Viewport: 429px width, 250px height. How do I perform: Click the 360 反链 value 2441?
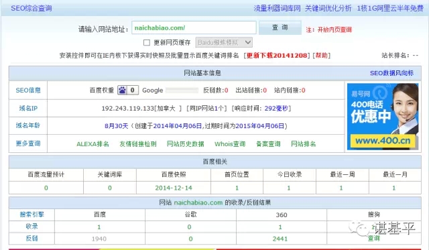point(280,239)
